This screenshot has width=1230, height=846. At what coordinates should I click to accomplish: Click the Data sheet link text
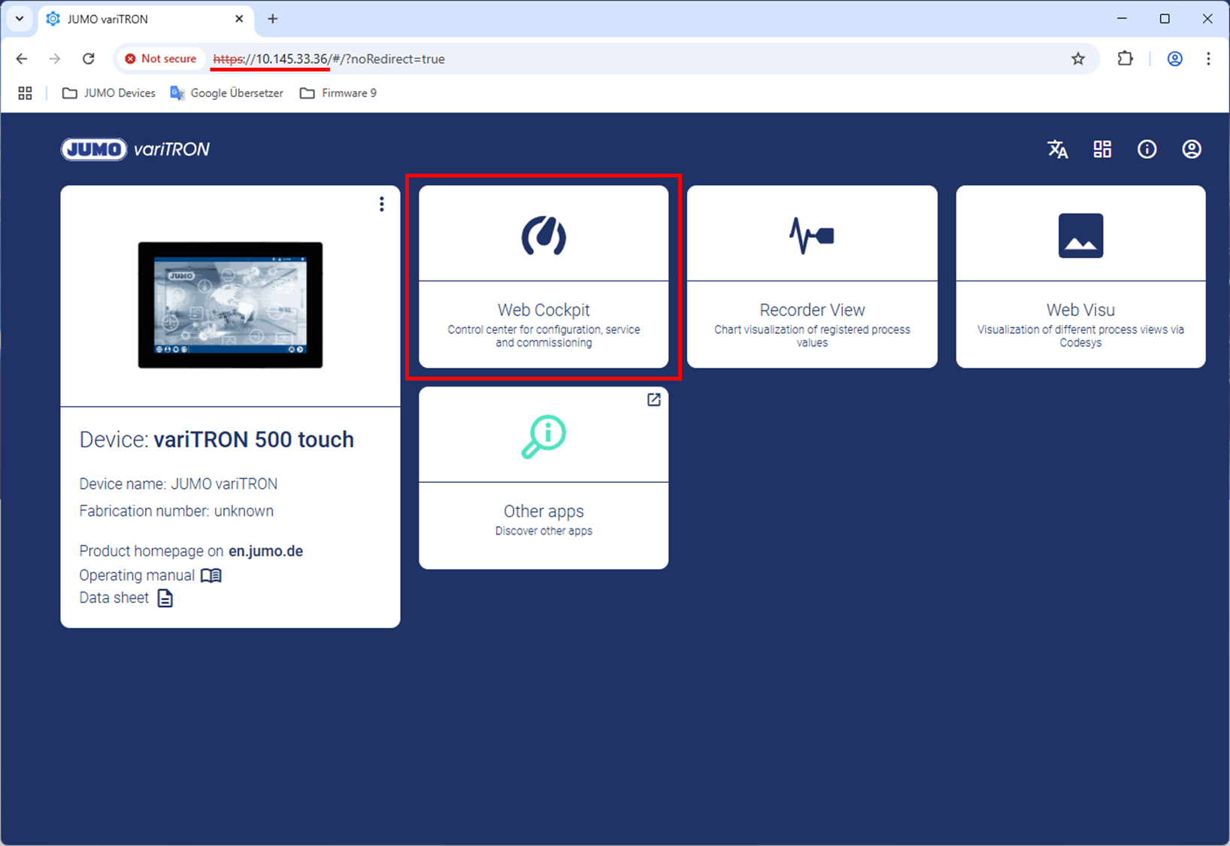click(x=114, y=598)
